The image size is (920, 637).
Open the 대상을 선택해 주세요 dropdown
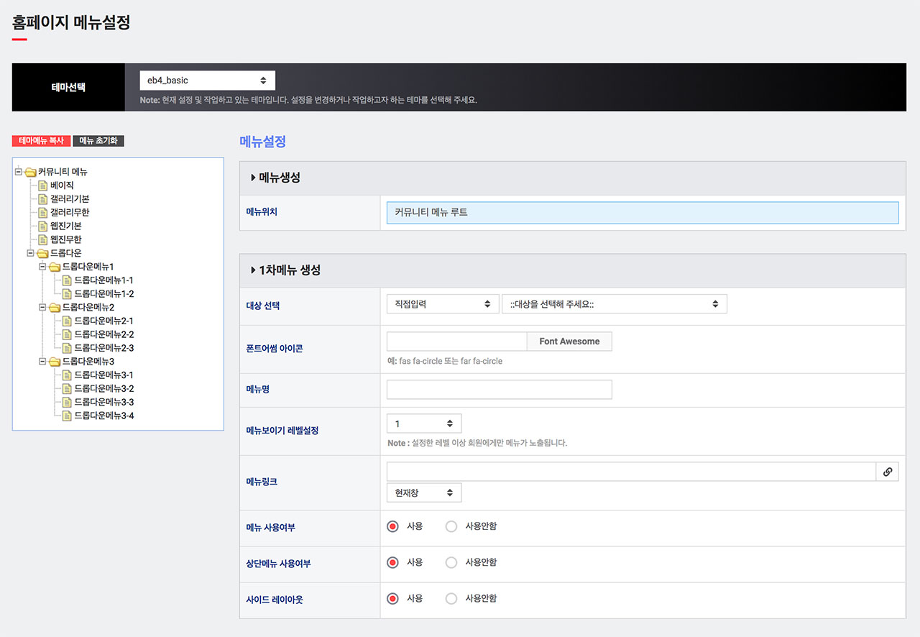pyautogui.click(x=615, y=304)
